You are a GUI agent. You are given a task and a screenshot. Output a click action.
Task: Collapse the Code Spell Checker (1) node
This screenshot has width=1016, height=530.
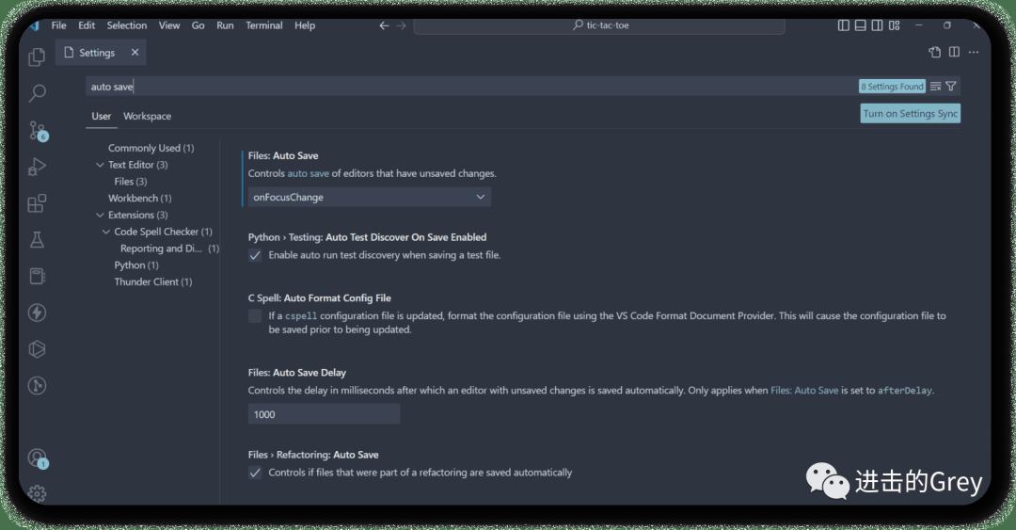coord(106,232)
